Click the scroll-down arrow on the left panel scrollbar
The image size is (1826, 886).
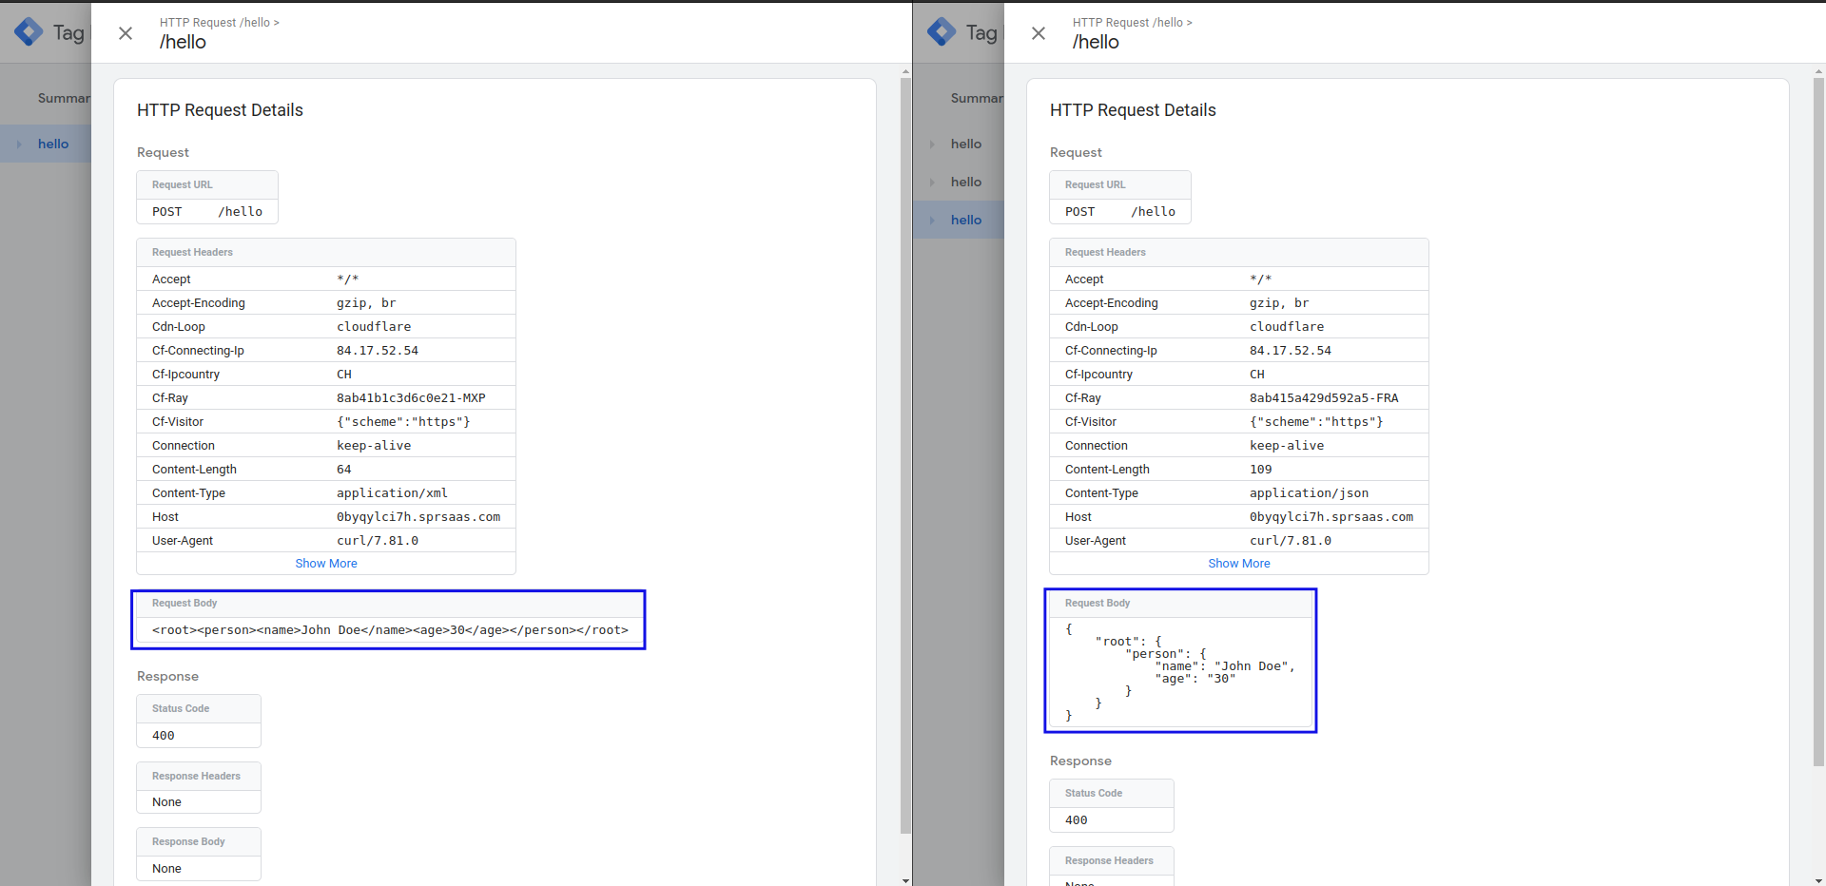(x=904, y=879)
